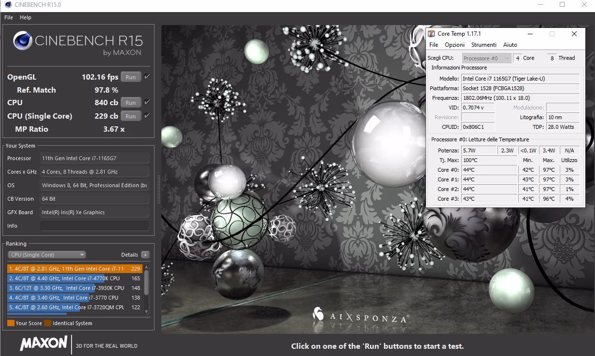Click the Cores x GHz field
This screenshot has width=595, height=356.
click(94, 172)
